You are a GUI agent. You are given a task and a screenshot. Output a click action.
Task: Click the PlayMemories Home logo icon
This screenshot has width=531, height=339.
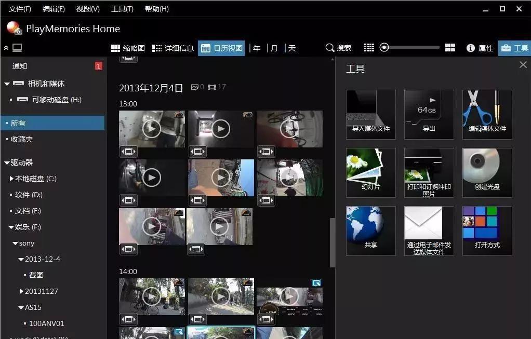point(14,28)
